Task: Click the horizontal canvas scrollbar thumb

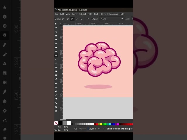Action: (x=63, y=120)
